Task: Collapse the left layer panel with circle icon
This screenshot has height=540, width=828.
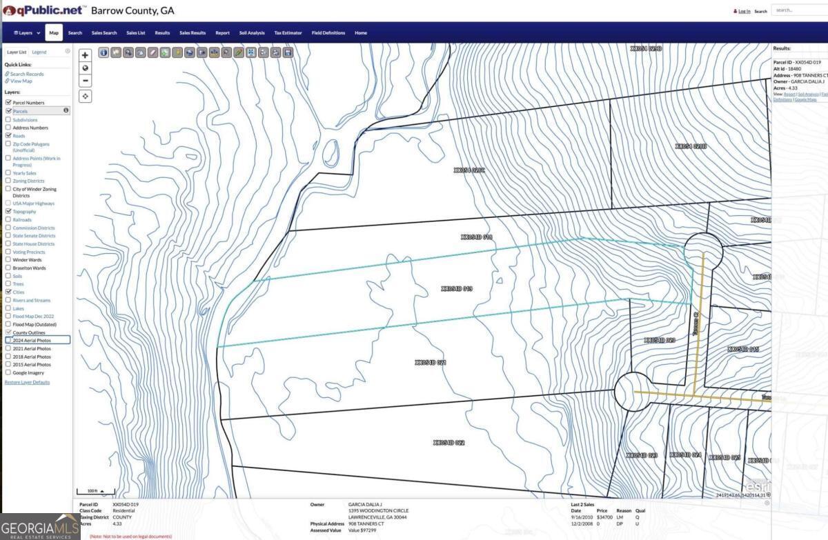Action: click(68, 51)
